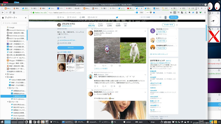Screen dimensions: 221x124
Task: Open the browser home page icon
Action: pos(14,12)
